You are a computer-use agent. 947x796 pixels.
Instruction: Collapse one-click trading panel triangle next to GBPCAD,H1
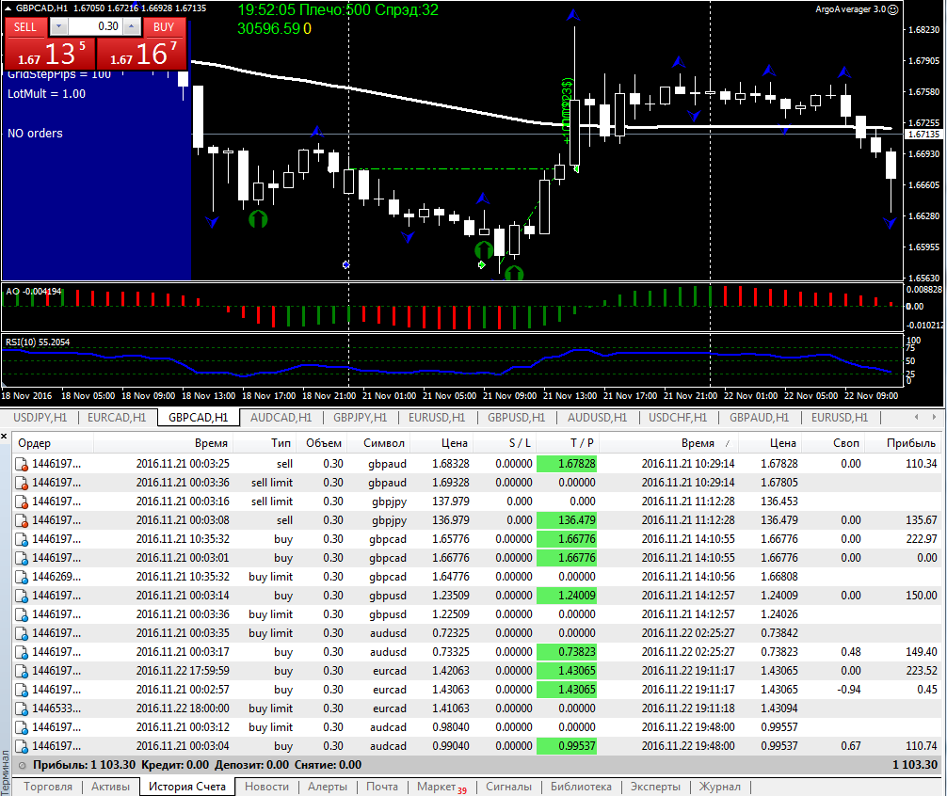[8, 8]
